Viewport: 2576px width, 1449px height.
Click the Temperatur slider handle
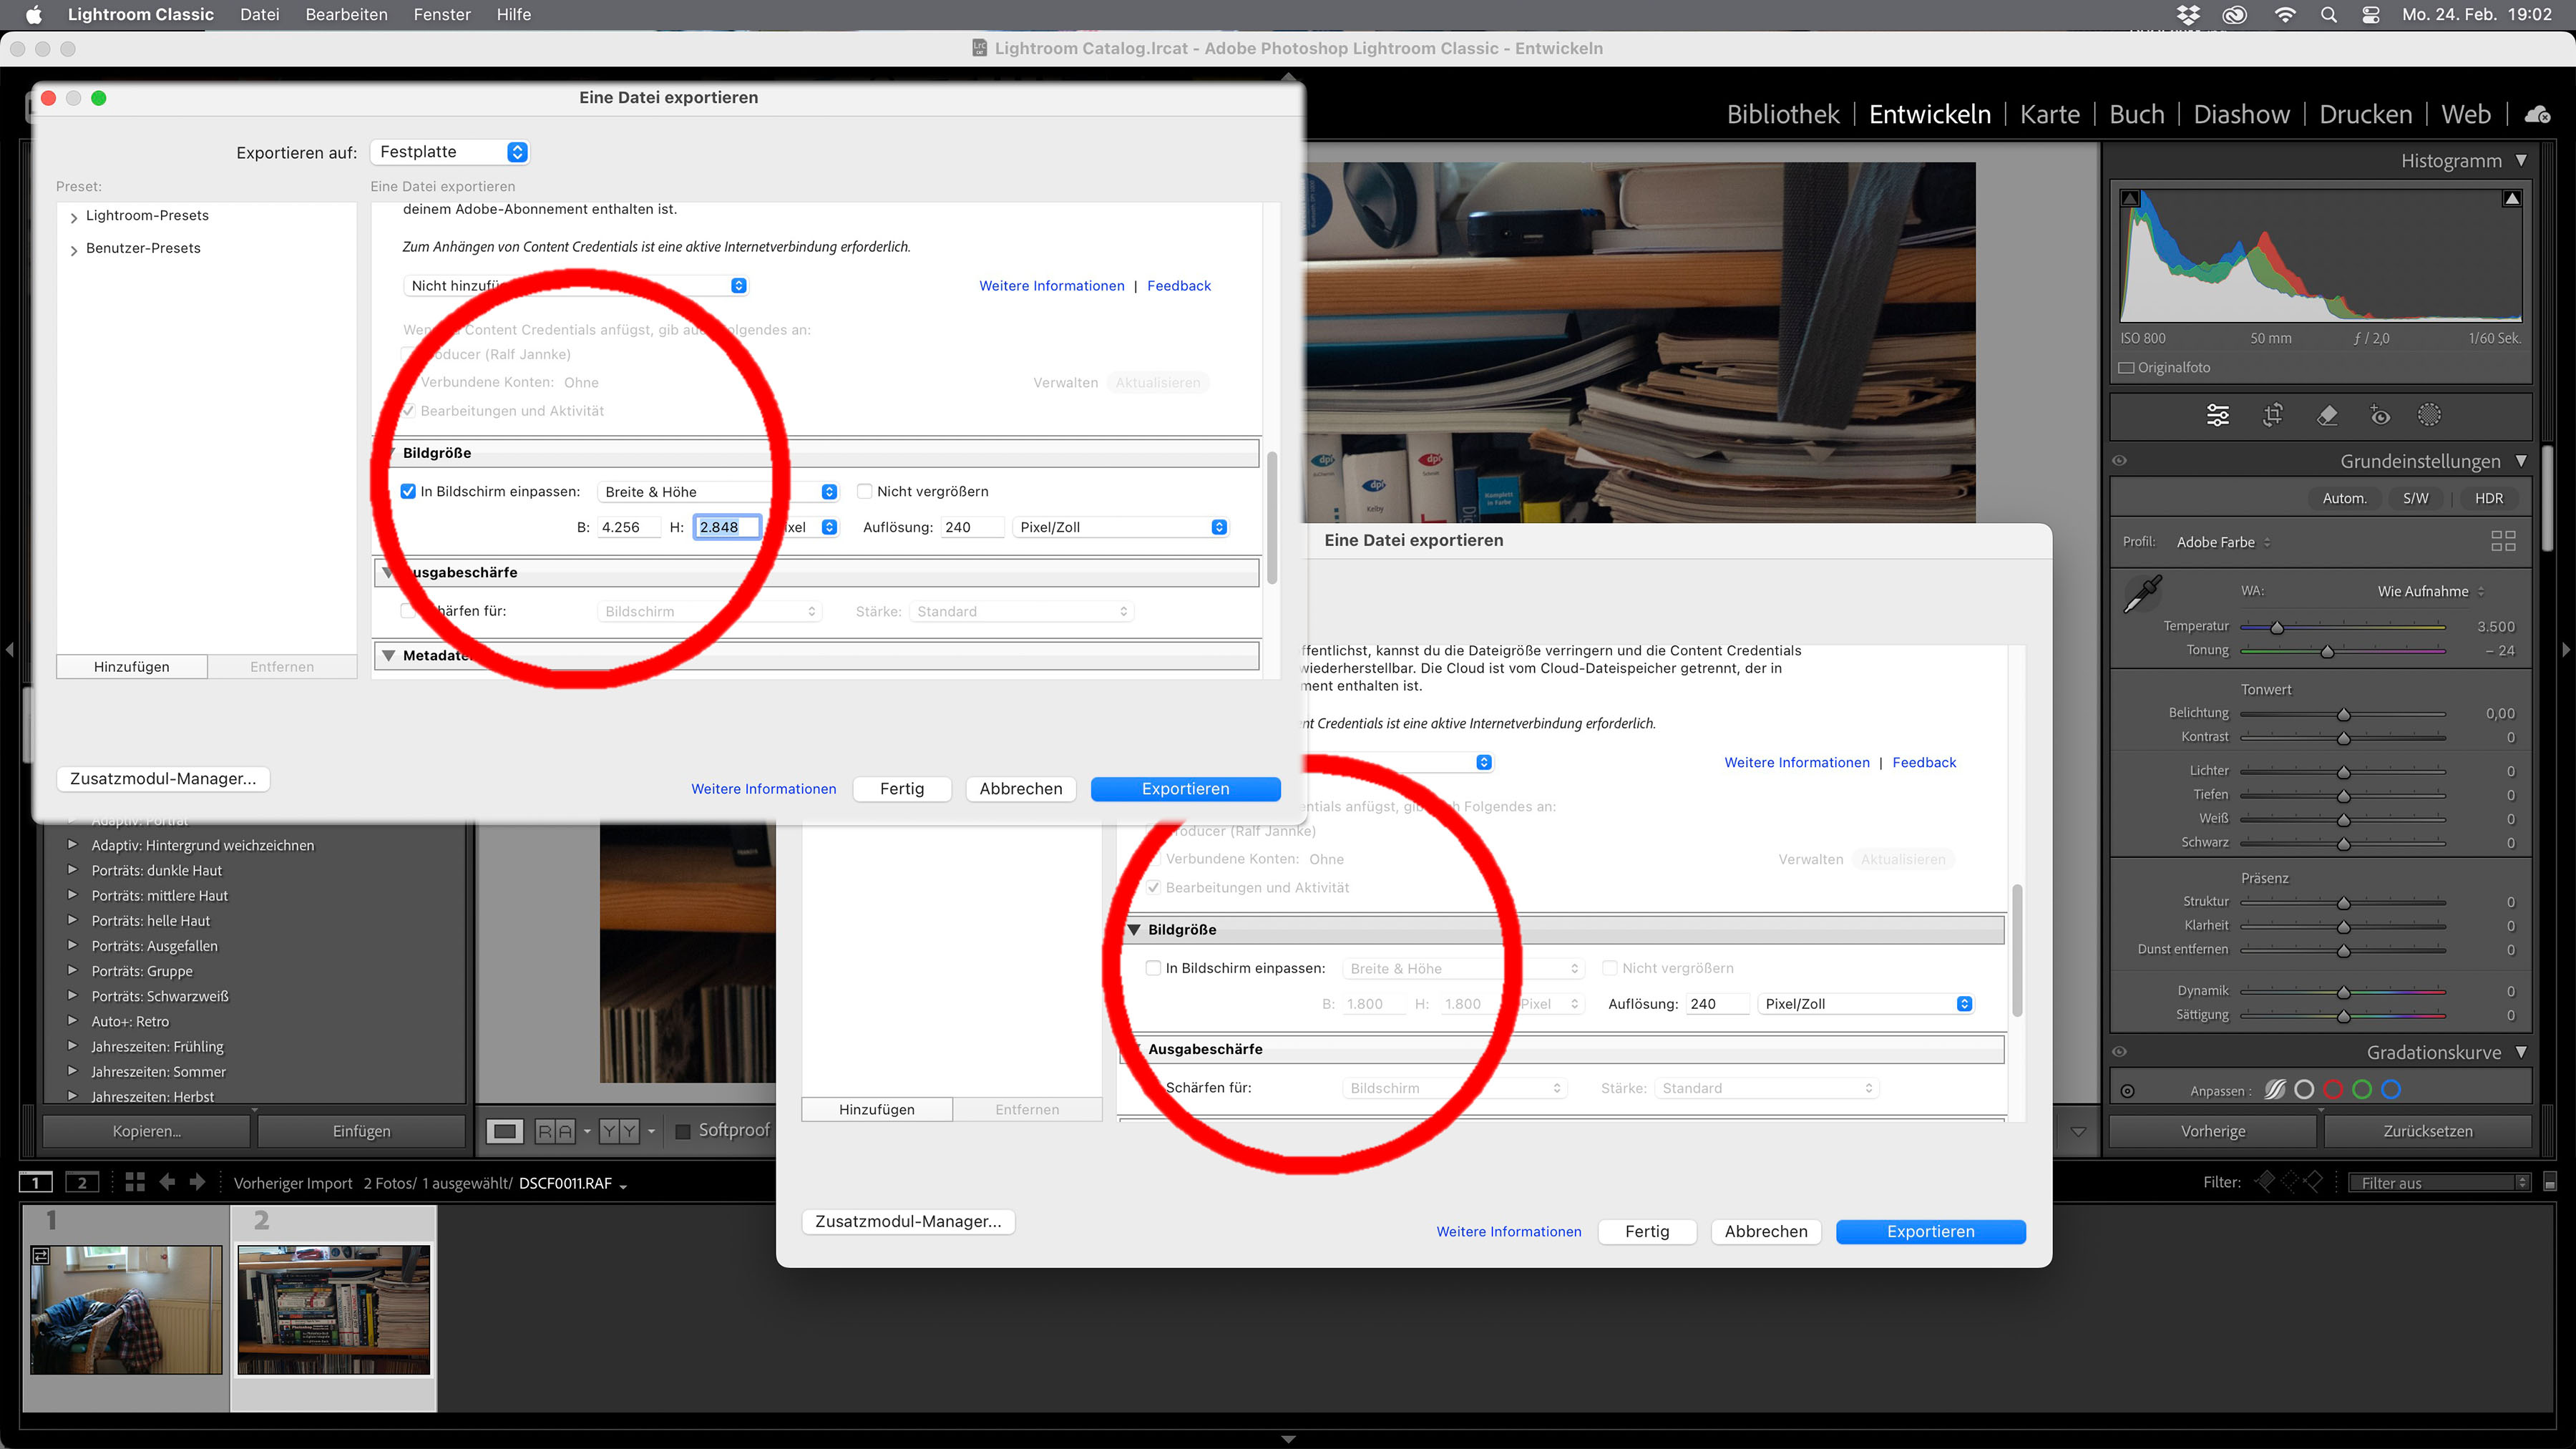tap(2277, 628)
